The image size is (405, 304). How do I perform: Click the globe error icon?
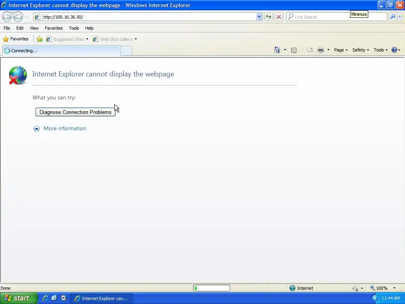(x=17, y=75)
